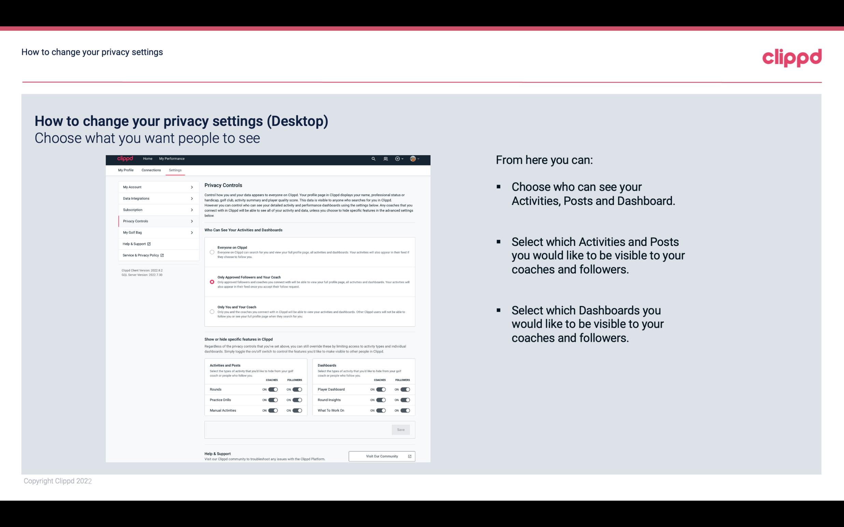This screenshot has height=527, width=844.
Task: Click the Save button
Action: point(401,429)
